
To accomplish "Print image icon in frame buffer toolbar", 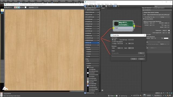I will (9, 7).
